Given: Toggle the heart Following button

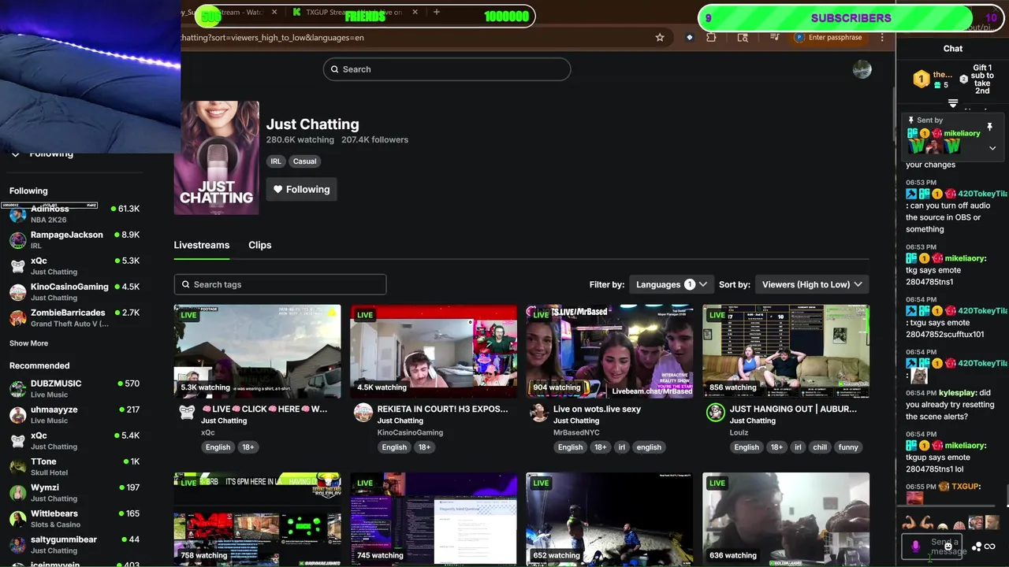Looking at the screenshot, I should [x=302, y=189].
